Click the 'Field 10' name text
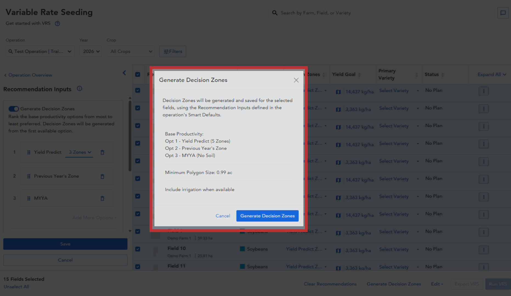Image resolution: width=511 pixels, height=296 pixels. 177,248
